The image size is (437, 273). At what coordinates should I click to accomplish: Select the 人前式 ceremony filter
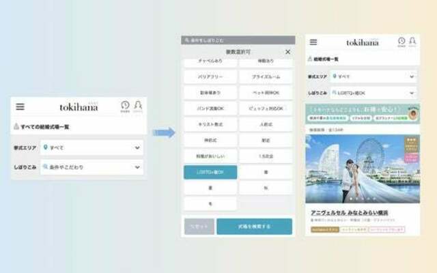(266, 124)
